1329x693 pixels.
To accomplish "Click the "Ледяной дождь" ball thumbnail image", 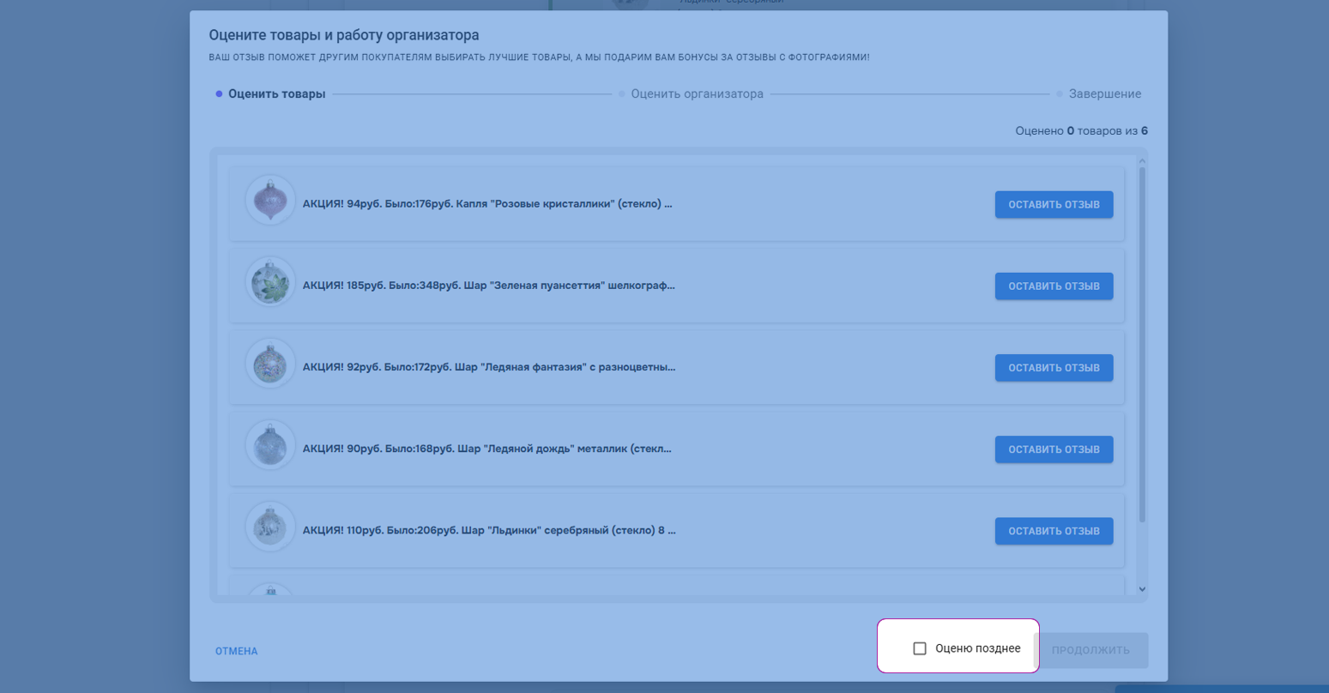I will pos(270,445).
